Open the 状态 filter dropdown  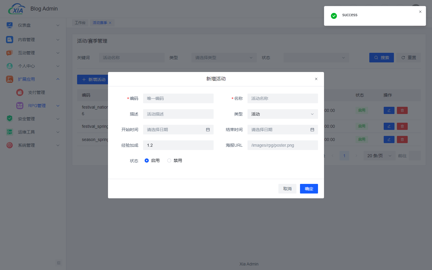click(x=316, y=58)
